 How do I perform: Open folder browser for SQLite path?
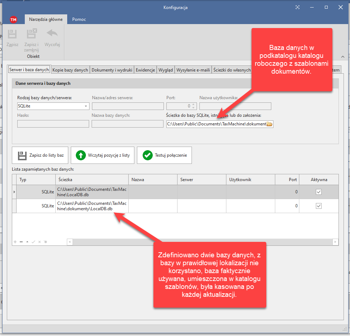(270, 124)
